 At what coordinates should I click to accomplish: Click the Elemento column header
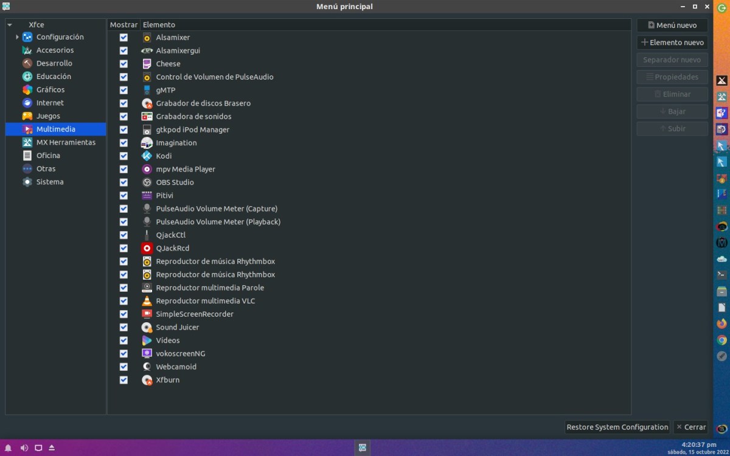(159, 25)
